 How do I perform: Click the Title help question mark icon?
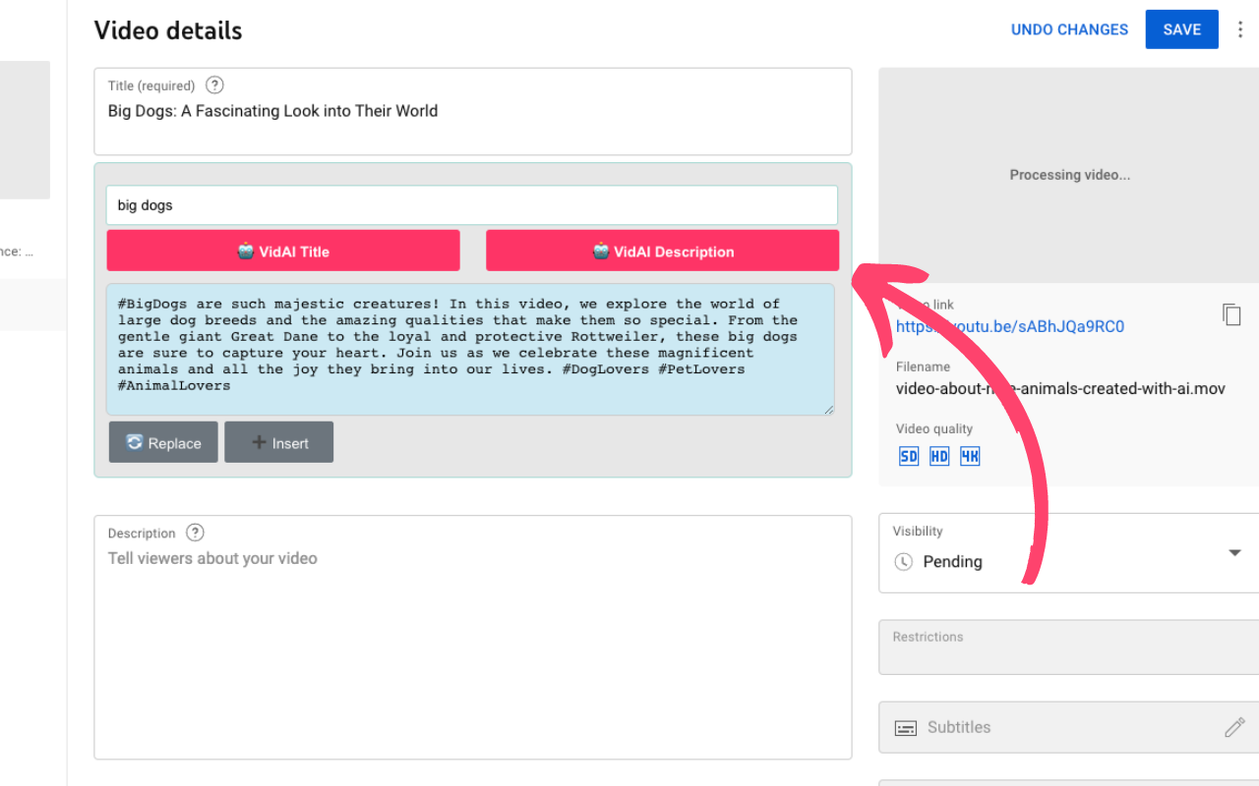pyautogui.click(x=214, y=85)
